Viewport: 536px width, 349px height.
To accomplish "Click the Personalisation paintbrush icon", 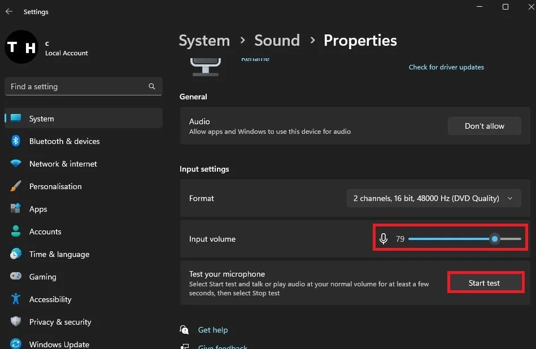I will point(16,186).
